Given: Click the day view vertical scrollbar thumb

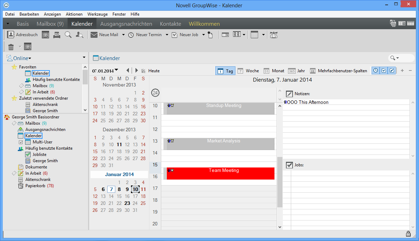Looking at the screenshot, I should coord(280,182).
